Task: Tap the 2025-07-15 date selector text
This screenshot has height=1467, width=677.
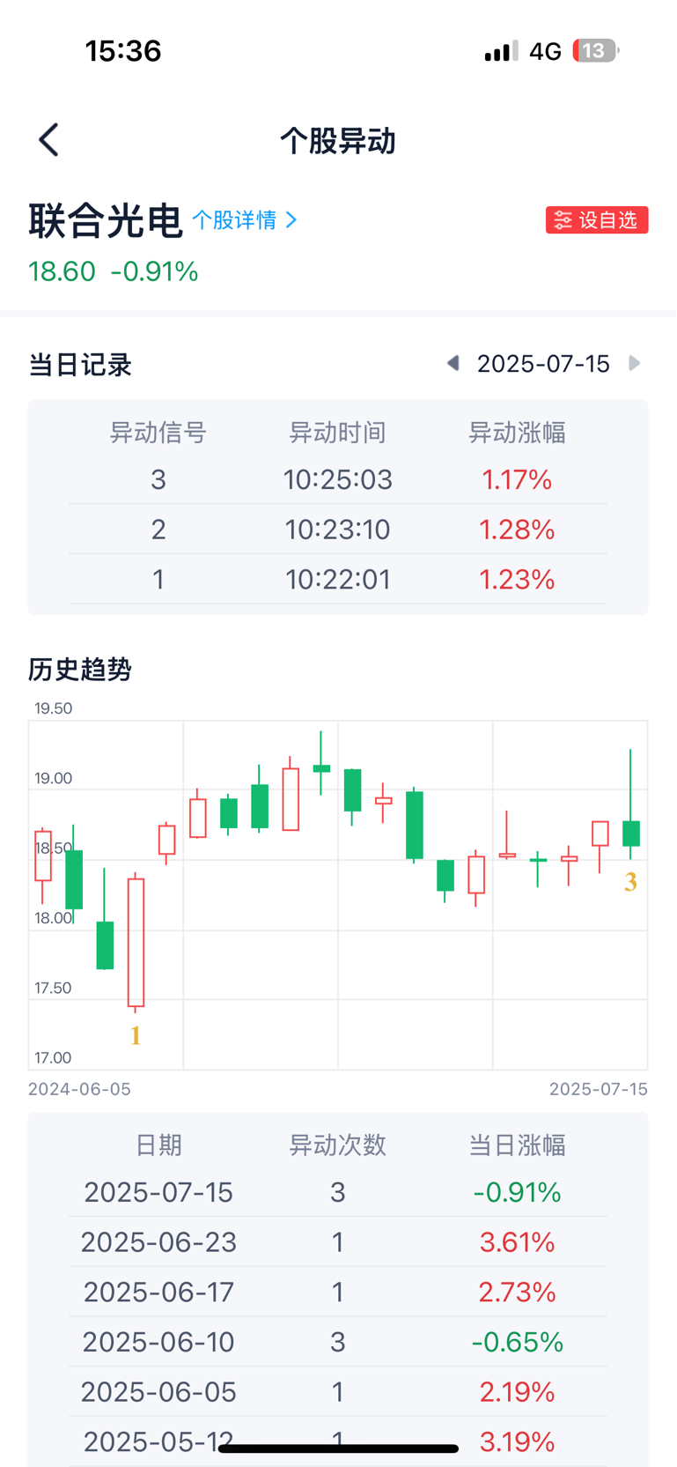Action: point(543,364)
